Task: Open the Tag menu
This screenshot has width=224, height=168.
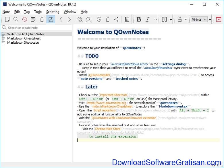Action: (x=27, y=12)
